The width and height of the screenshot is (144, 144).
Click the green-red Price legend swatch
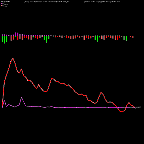(x=2, y=6)
